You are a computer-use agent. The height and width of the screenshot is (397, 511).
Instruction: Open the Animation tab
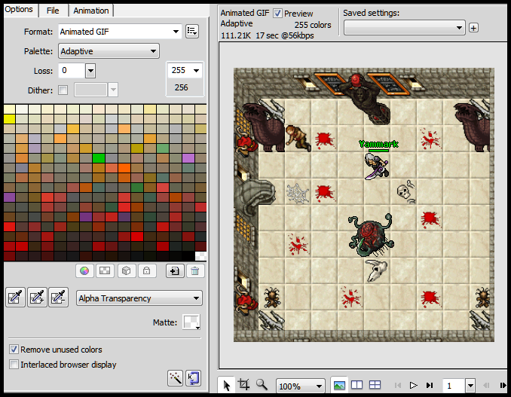[x=91, y=11]
